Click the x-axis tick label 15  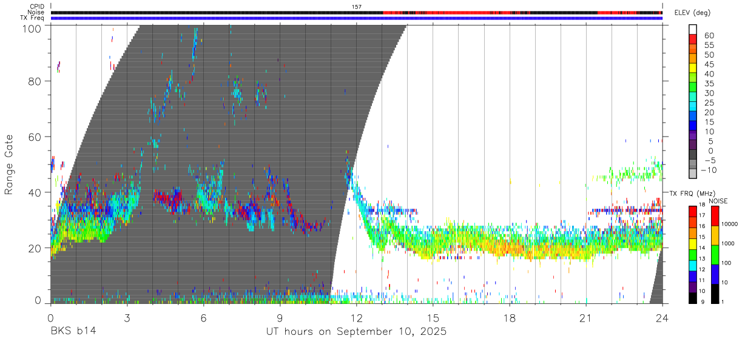click(433, 318)
